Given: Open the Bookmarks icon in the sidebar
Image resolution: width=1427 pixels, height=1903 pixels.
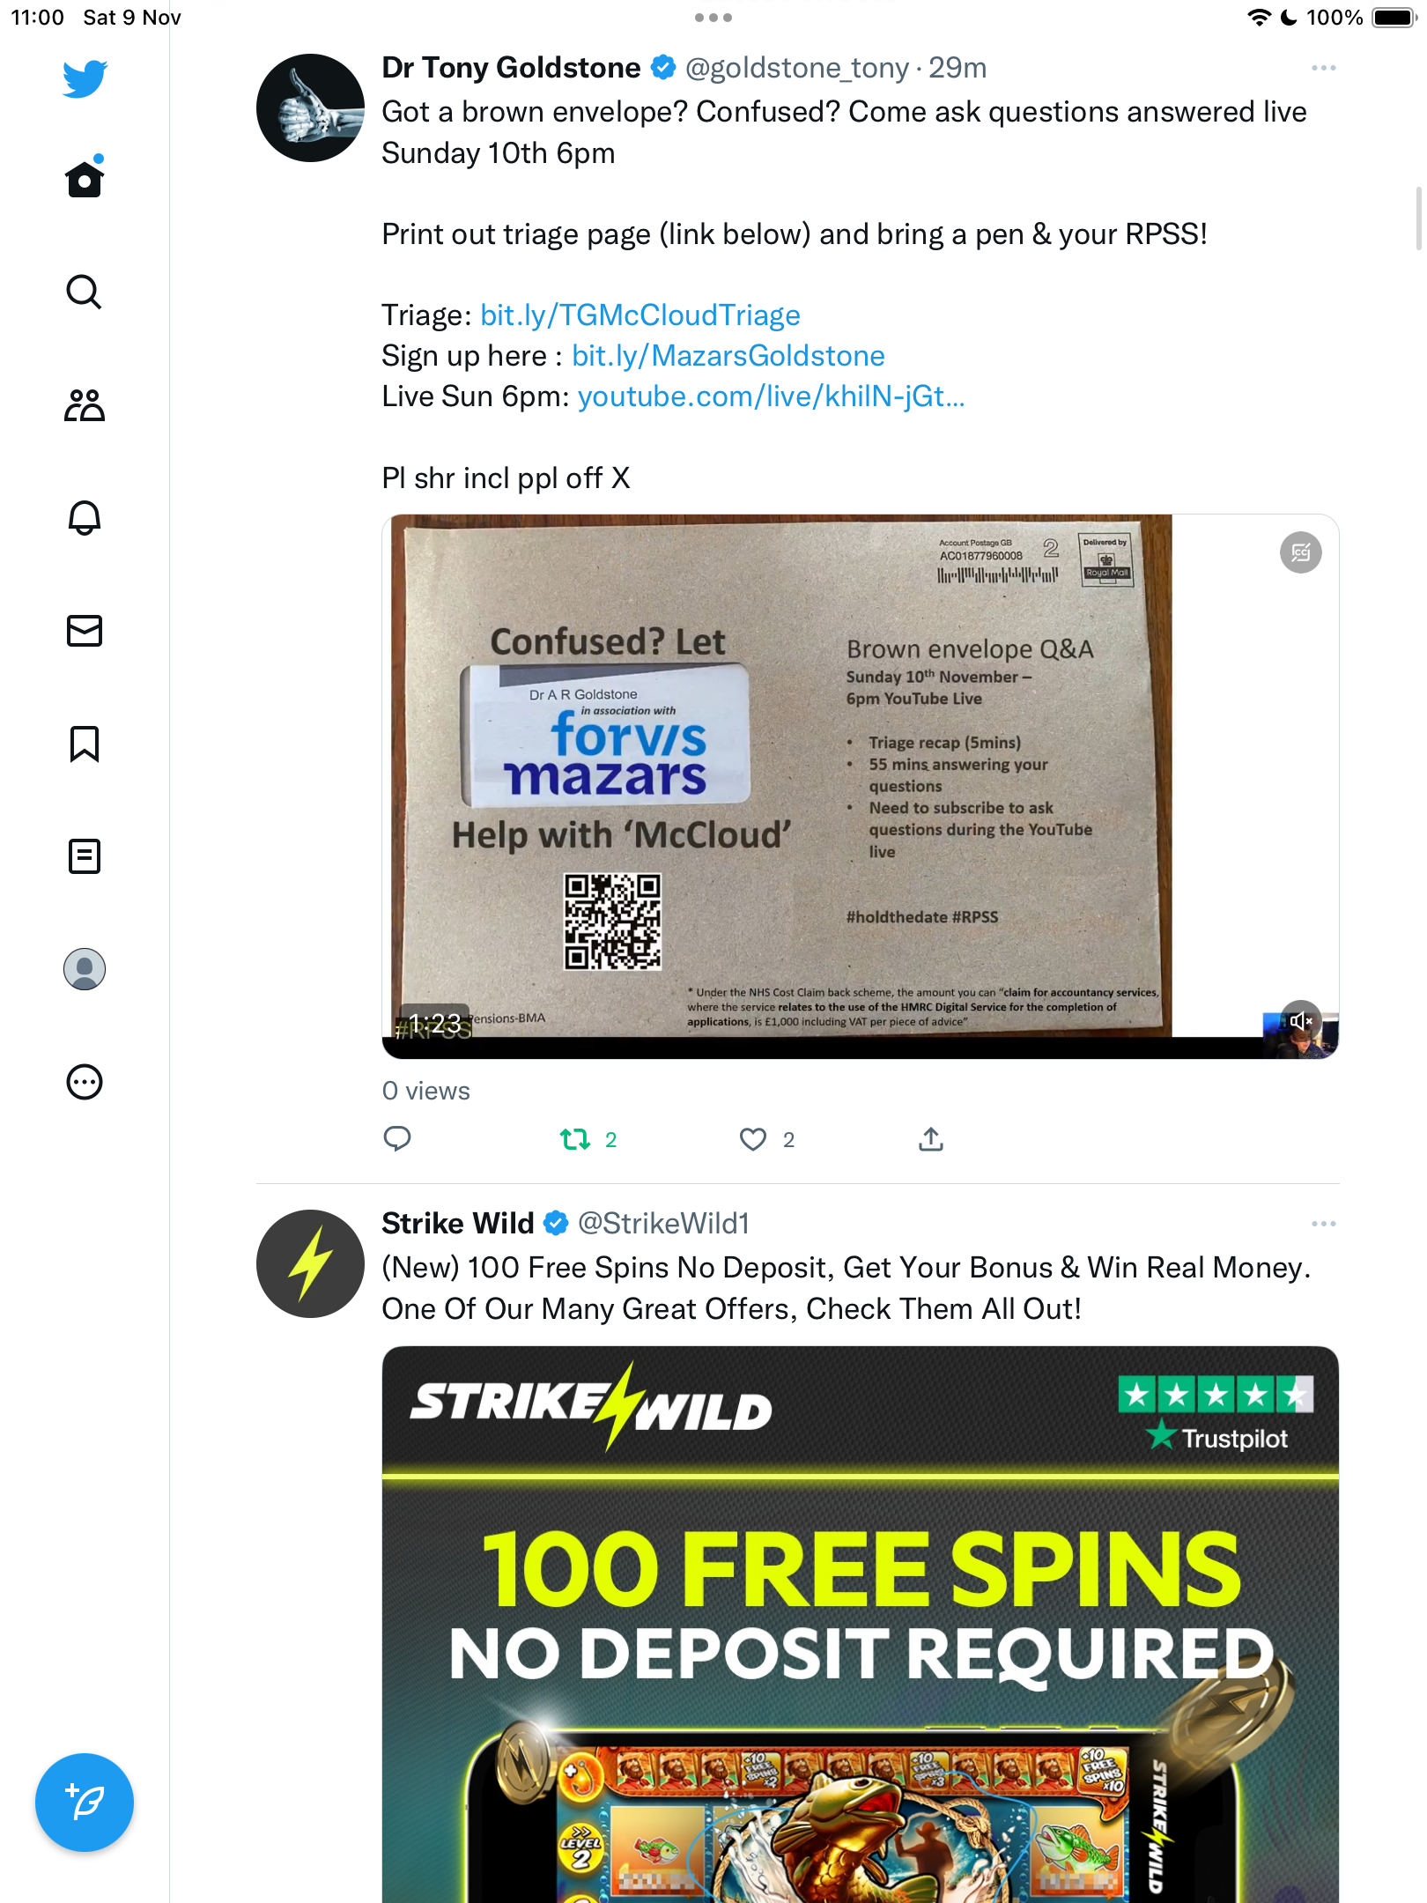Looking at the screenshot, I should (85, 744).
